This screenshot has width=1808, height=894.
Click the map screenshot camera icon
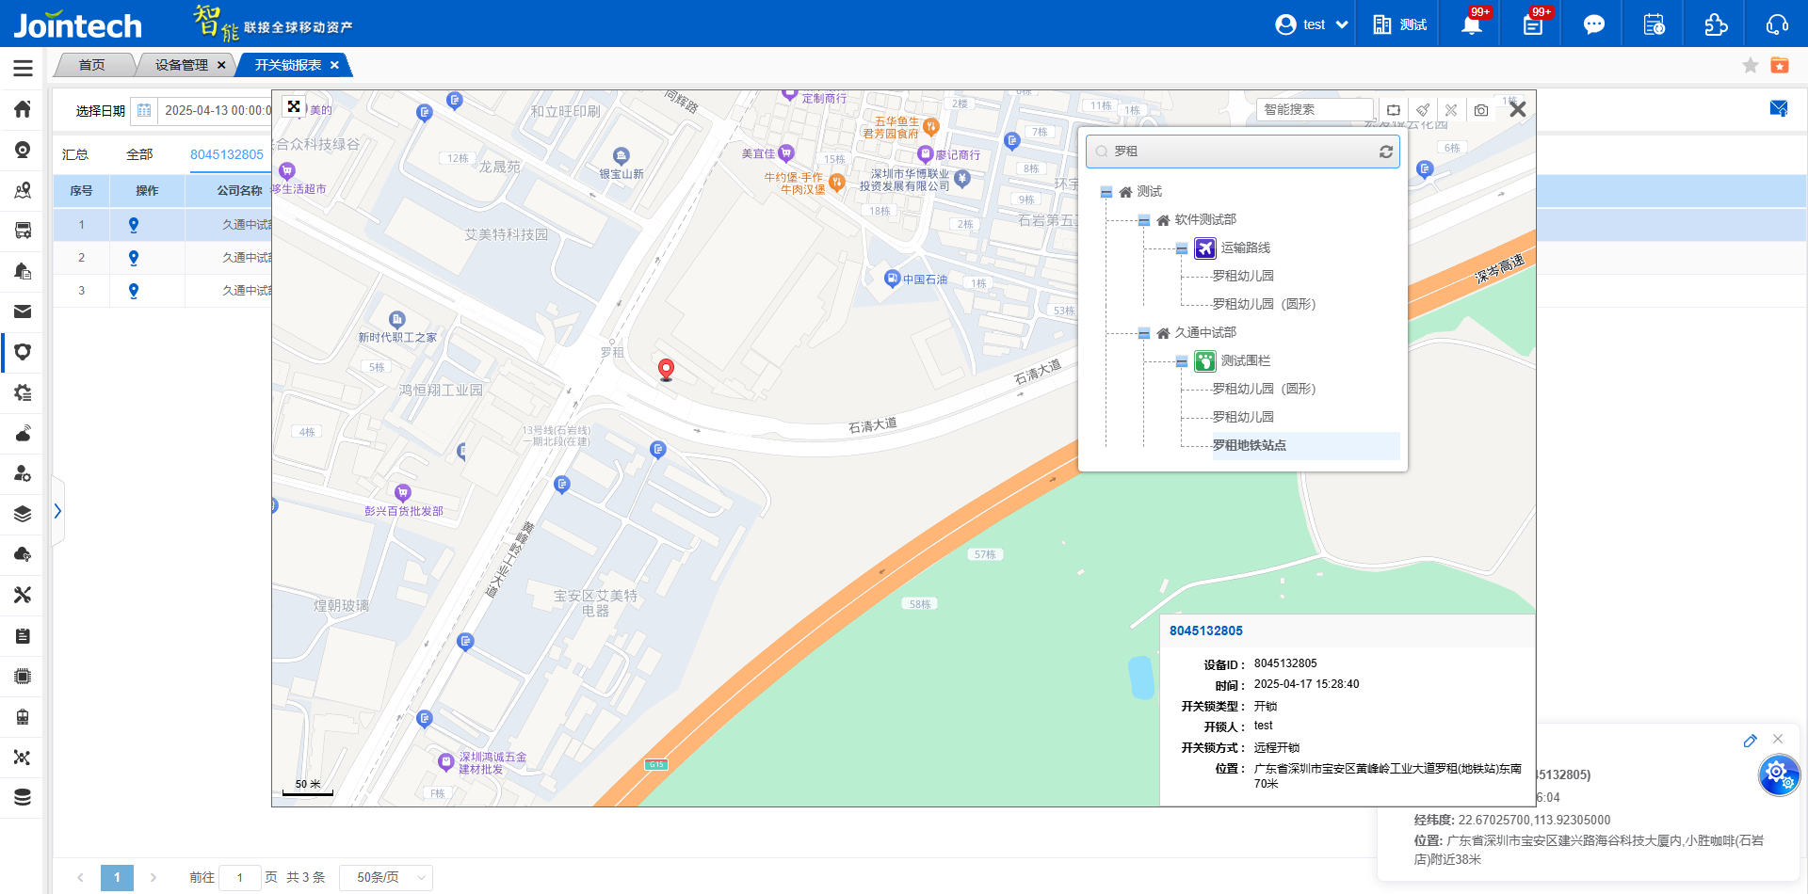coord(1481,110)
